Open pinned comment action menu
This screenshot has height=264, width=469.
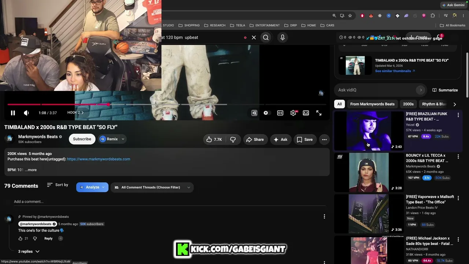324,217
